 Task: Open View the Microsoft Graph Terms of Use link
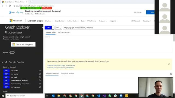click(61, 65)
